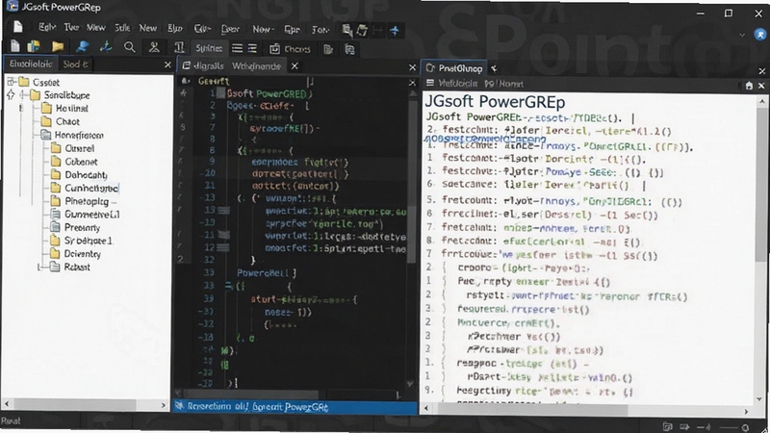This screenshot has height=433, width=770.
Task: Click the code editor scroll down arrow
Action: click(411, 383)
